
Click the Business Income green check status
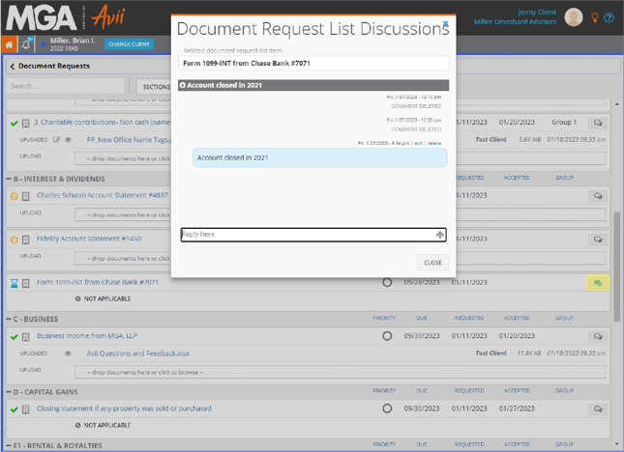14,337
